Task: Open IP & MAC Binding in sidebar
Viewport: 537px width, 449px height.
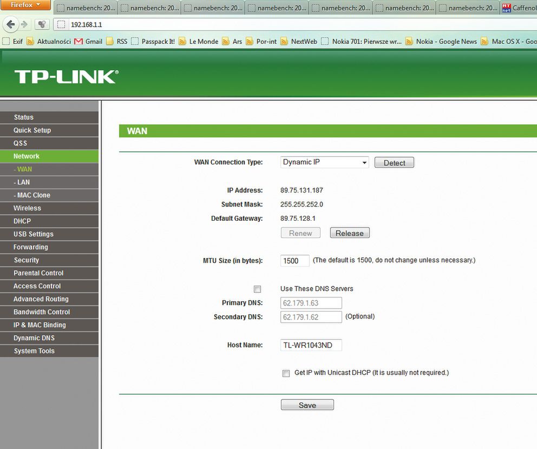Action: (49, 325)
